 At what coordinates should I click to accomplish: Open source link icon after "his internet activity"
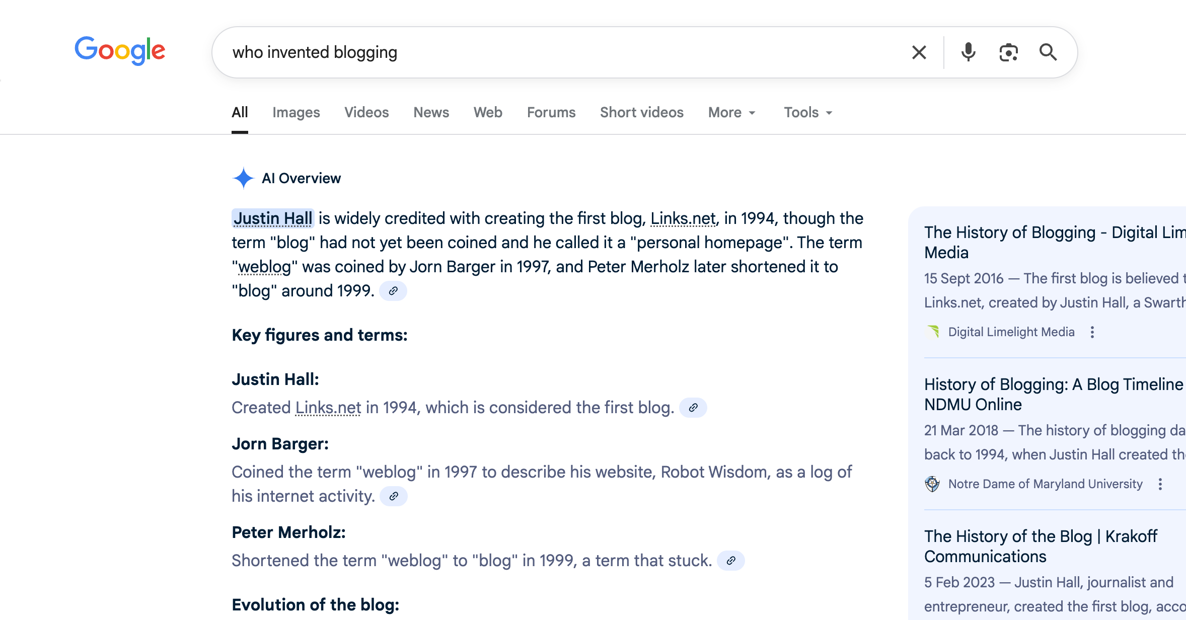[394, 496]
